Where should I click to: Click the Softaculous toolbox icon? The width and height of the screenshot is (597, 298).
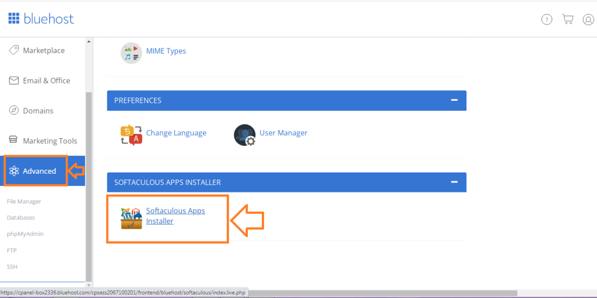[x=131, y=218]
